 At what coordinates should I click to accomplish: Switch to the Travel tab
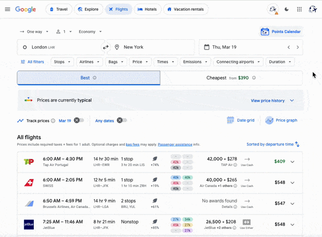[58, 9]
